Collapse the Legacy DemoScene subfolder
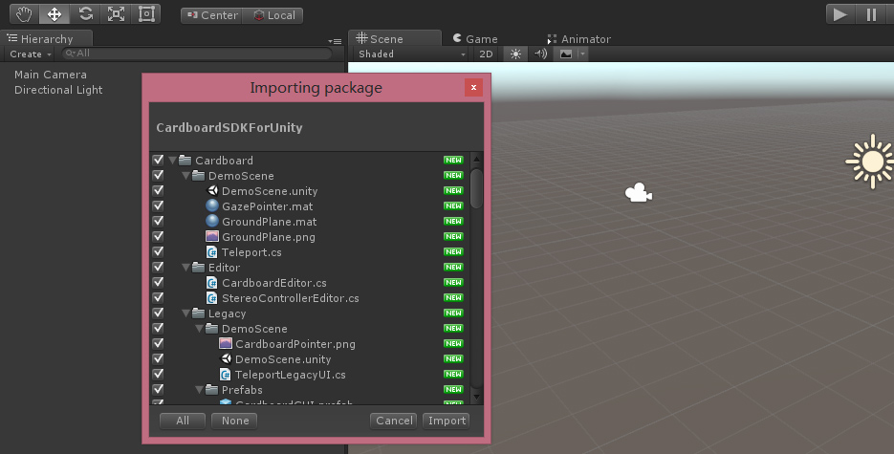This screenshot has height=454, width=894. (x=200, y=329)
